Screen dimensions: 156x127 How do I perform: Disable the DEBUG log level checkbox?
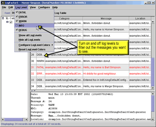click(x=17, y=30)
